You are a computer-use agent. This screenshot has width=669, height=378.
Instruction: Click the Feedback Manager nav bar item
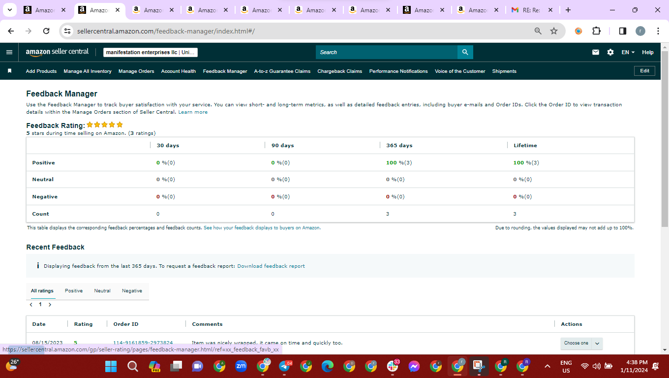[x=225, y=71]
